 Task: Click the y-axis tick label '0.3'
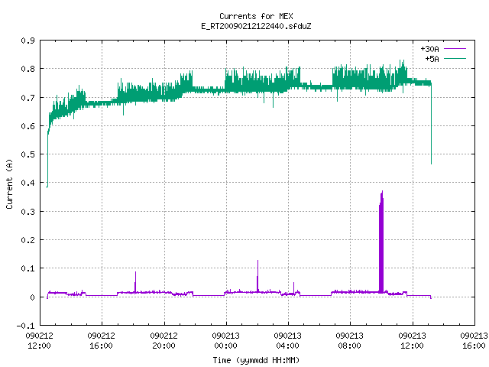(x=28, y=212)
